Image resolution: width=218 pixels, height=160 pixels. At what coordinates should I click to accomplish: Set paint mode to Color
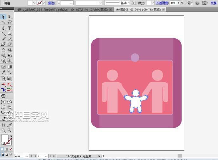click(2, 149)
